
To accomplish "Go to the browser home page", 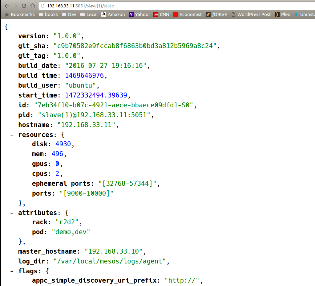I will tap(32, 6).
